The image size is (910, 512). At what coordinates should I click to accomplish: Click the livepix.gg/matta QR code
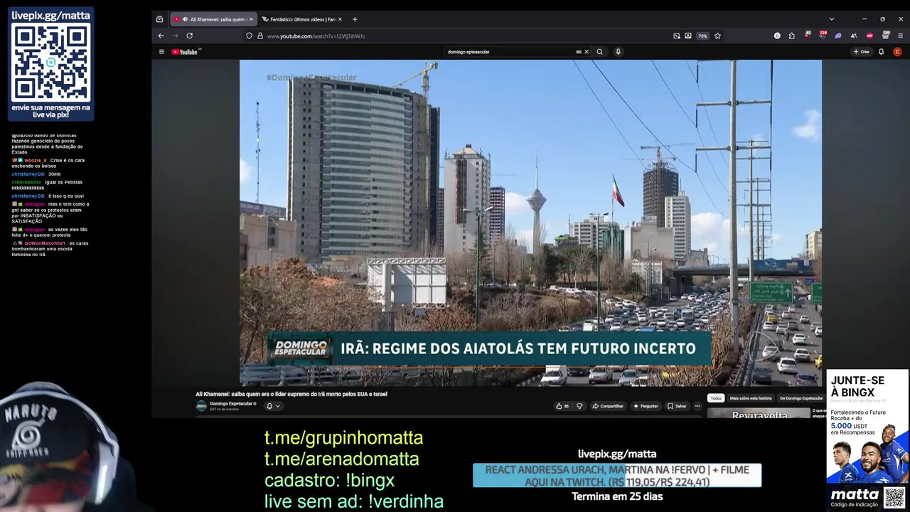click(50, 63)
